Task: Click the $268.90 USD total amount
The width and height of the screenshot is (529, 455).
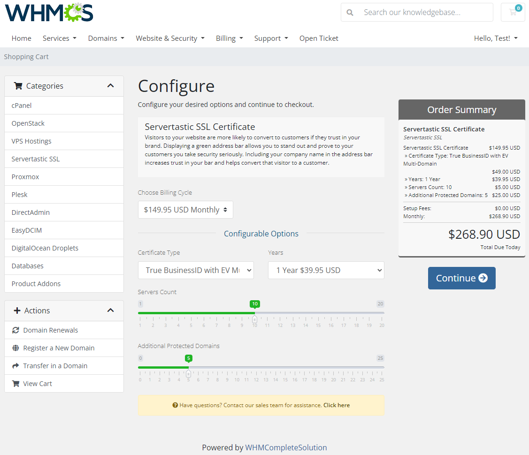Action: click(x=484, y=234)
